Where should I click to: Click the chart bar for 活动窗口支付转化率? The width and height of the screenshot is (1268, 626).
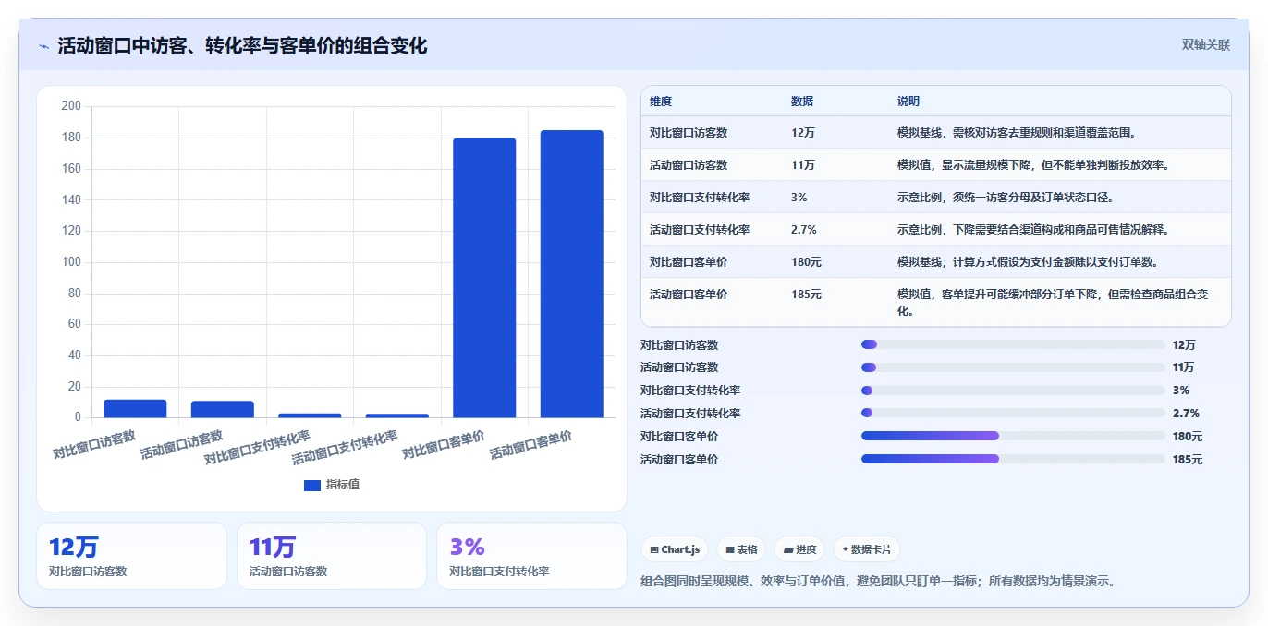click(x=397, y=415)
